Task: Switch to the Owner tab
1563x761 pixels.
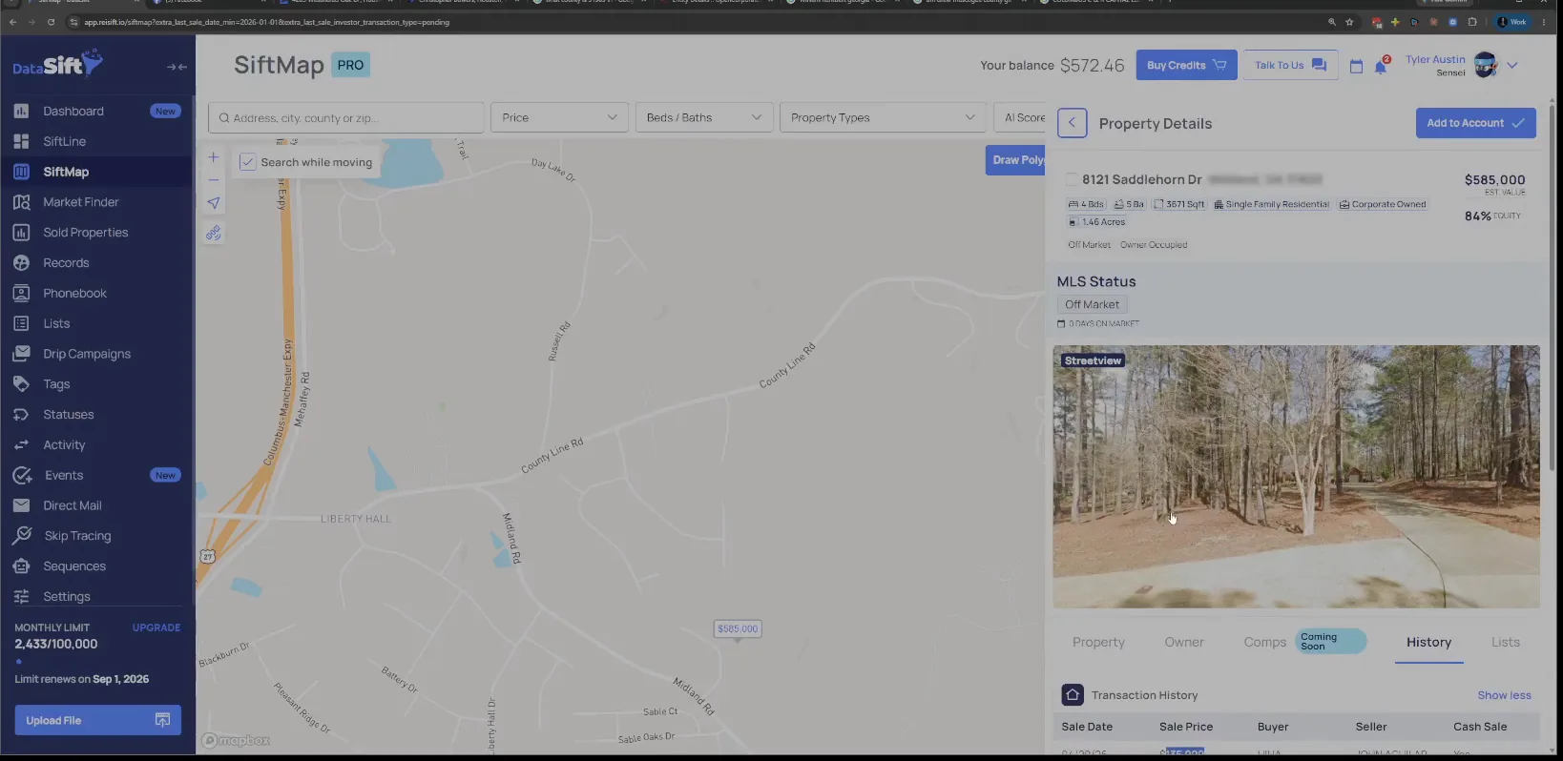Action: [x=1184, y=643]
